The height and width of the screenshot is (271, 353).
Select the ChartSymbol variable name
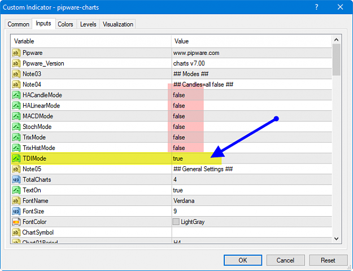click(x=38, y=233)
